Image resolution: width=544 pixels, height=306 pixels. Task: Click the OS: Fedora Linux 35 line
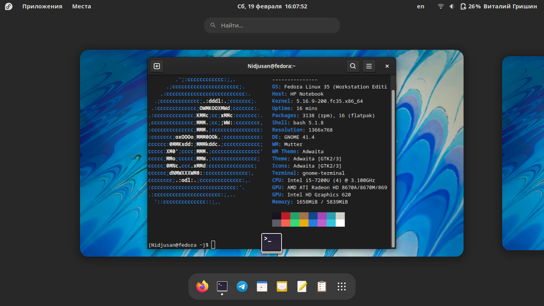[330, 87]
